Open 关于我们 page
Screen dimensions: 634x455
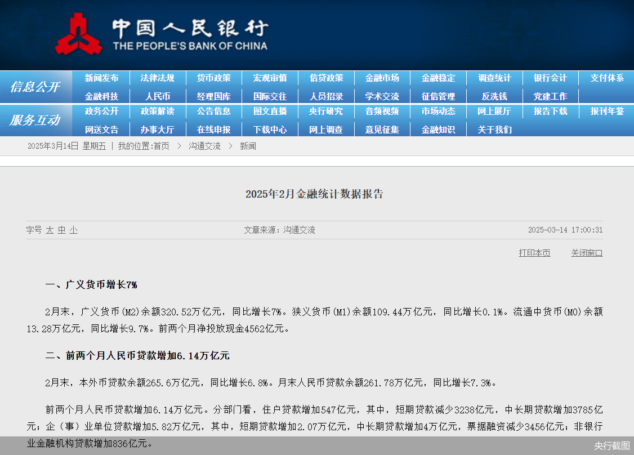point(494,130)
